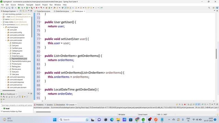
Task: Open the Refactor menu
Action: click(x=21, y=4)
